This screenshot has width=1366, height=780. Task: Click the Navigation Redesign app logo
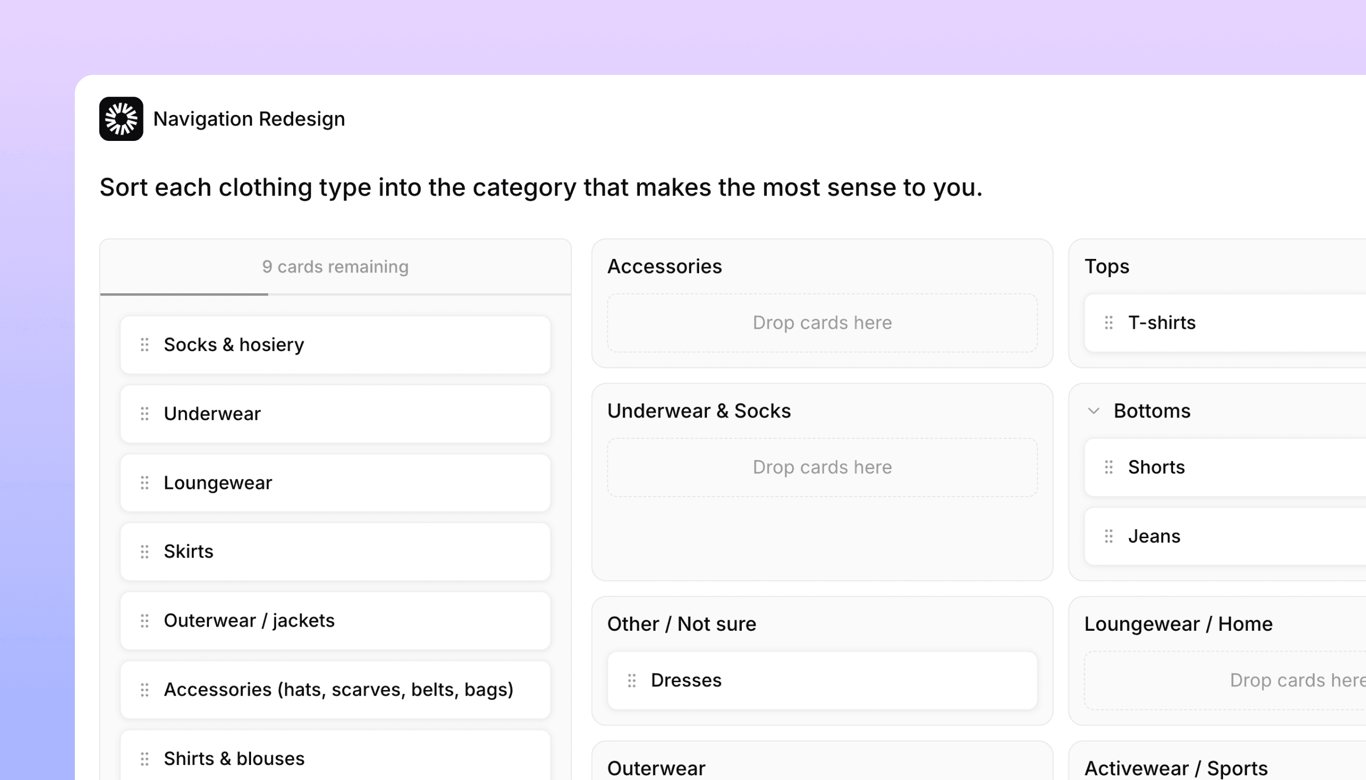coord(121,119)
